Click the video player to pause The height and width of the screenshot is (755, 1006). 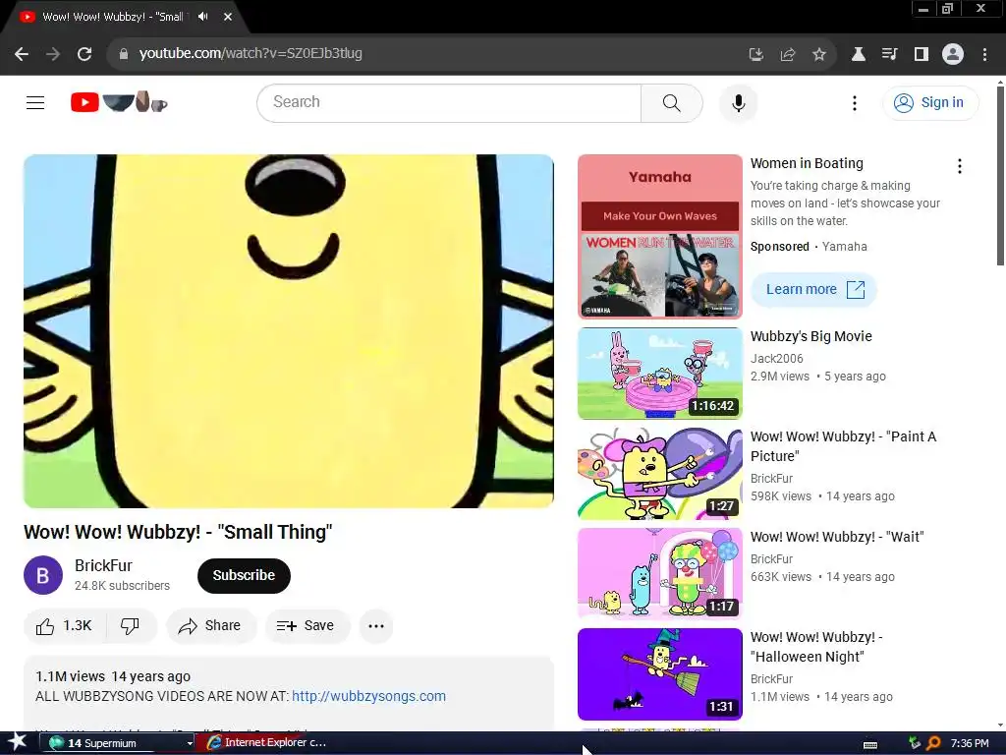click(289, 331)
